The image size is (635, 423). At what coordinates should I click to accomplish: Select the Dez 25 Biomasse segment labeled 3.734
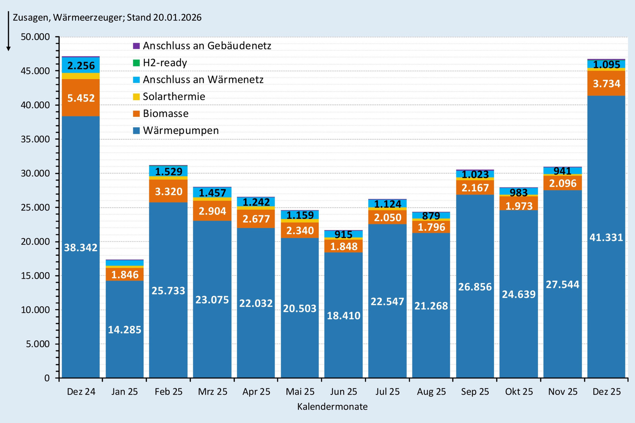(x=606, y=84)
